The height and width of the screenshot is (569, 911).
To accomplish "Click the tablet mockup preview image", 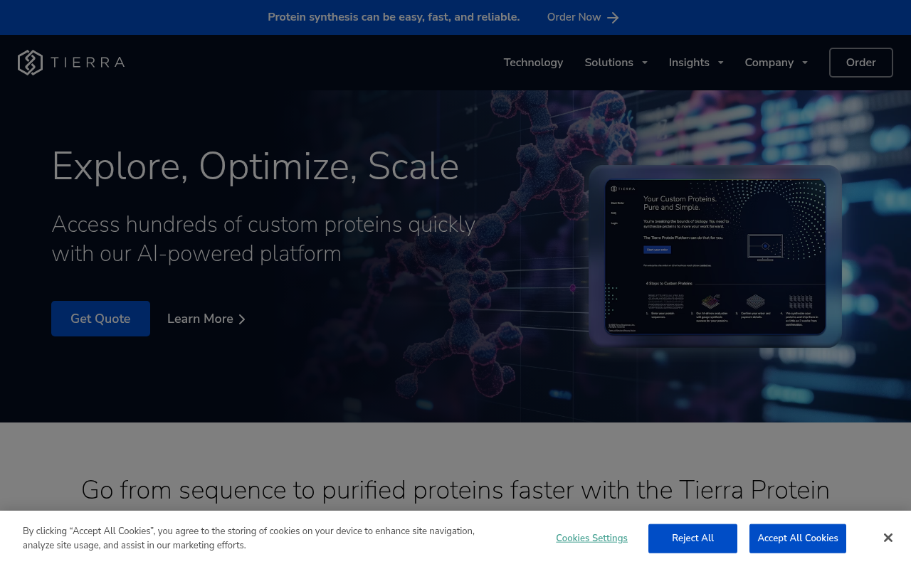I will (x=715, y=256).
